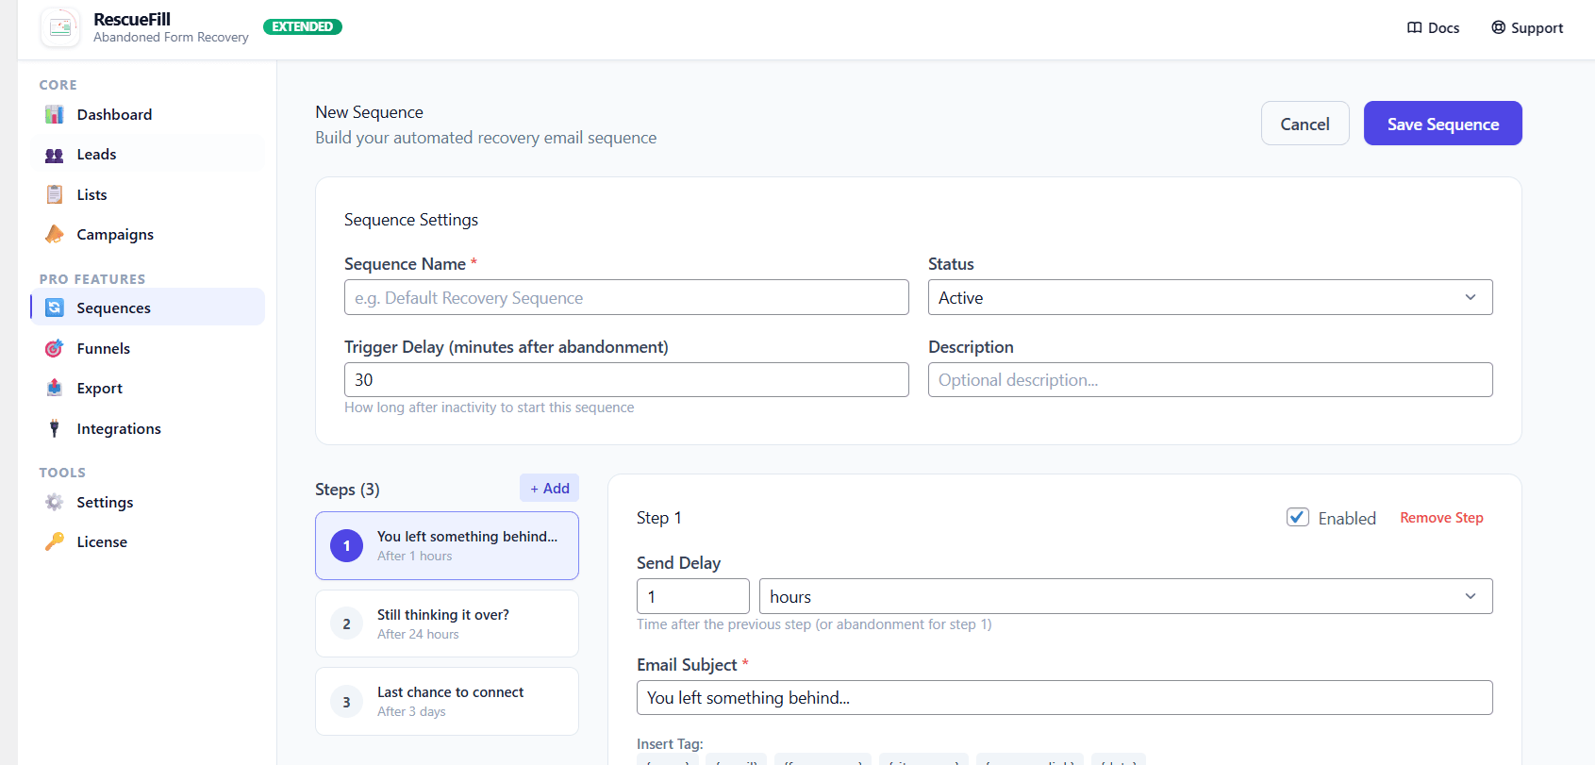Open the hours delay unit dropdown

tap(1125, 596)
